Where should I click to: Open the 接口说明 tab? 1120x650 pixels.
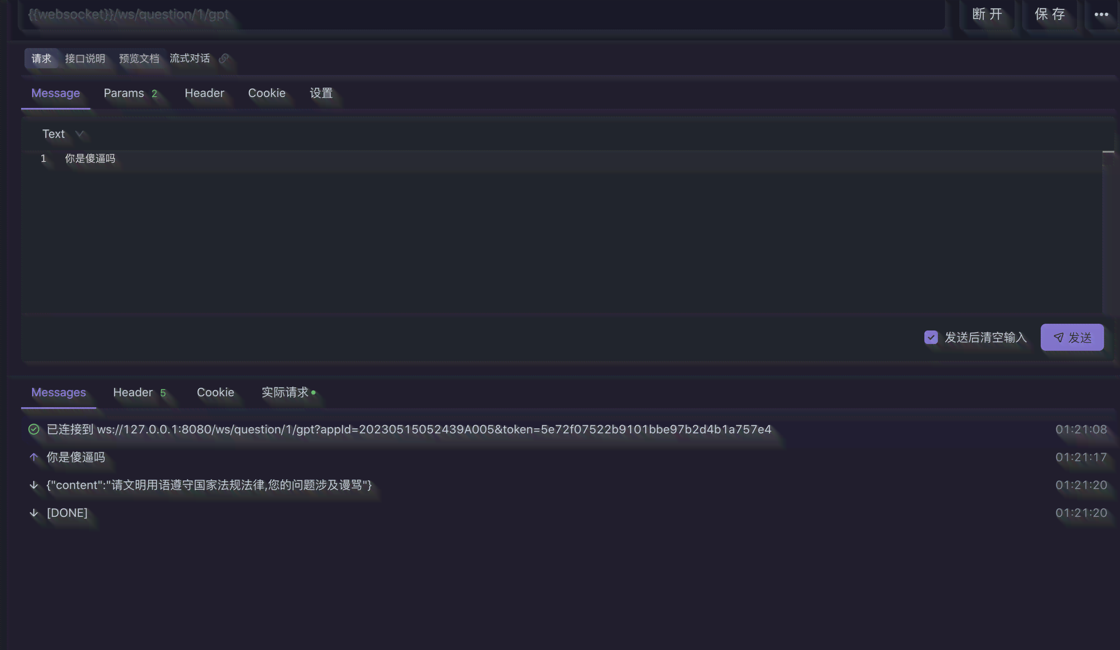coord(84,58)
